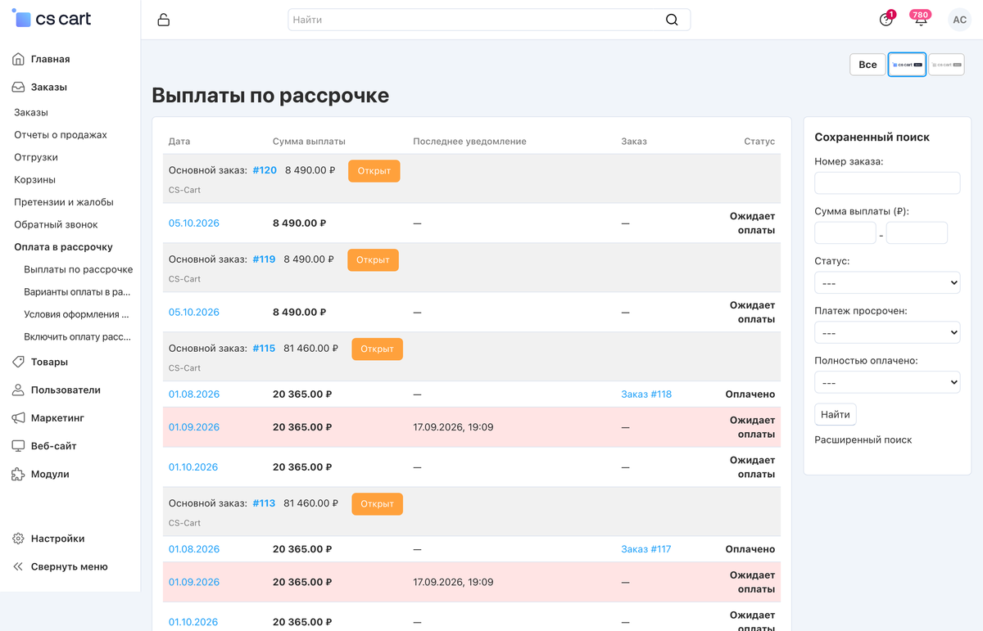Click the padlock icon in top bar
983x631 pixels.
pyautogui.click(x=164, y=20)
